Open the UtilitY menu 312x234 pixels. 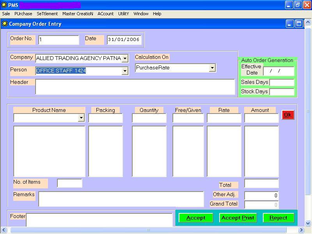(x=123, y=14)
